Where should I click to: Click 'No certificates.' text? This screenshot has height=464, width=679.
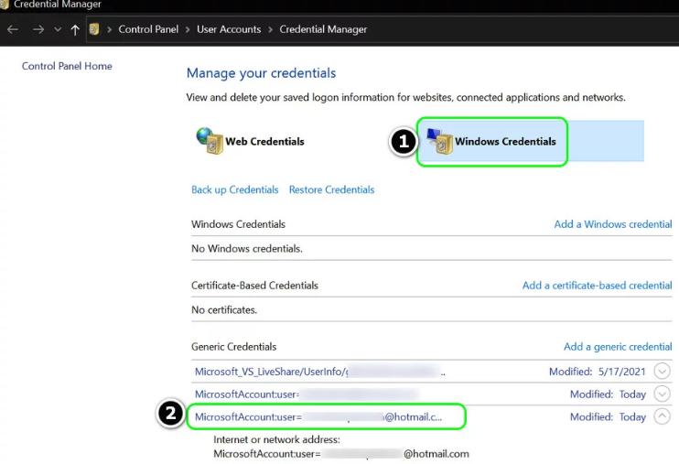(x=224, y=309)
